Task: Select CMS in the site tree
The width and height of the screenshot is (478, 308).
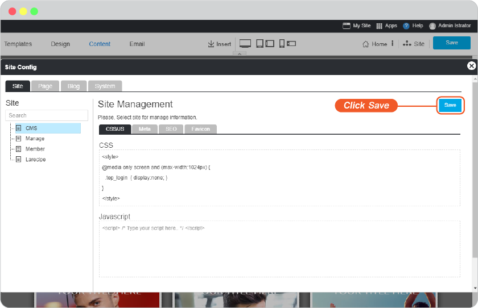Action: click(48, 128)
